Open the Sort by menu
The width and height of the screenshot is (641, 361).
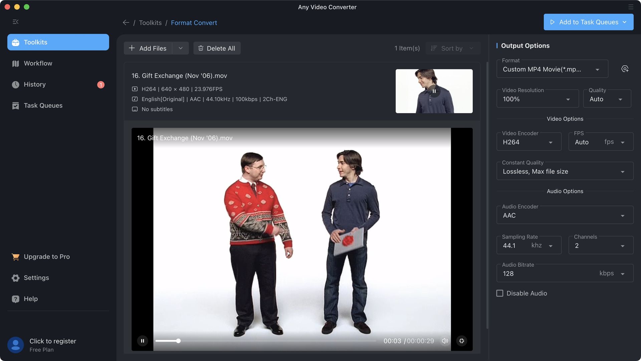(x=452, y=48)
